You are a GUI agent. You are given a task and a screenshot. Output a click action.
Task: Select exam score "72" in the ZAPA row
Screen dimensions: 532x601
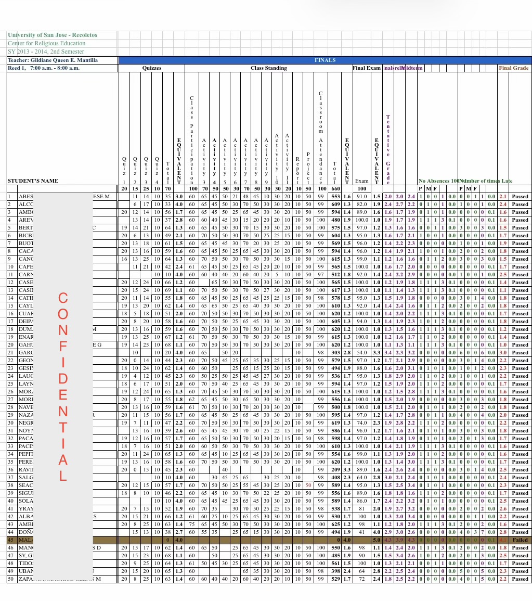coord(361,579)
